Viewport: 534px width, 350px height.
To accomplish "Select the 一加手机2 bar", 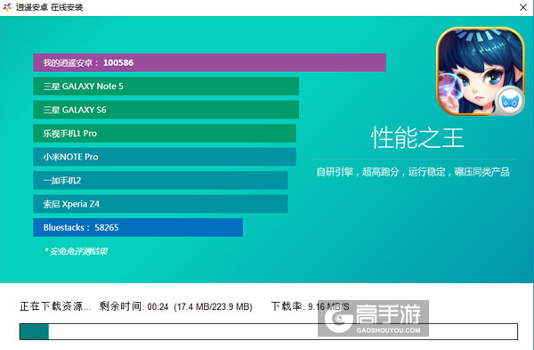I will pos(160,180).
